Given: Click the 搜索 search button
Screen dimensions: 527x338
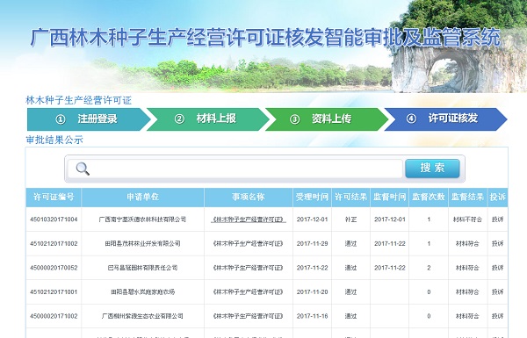Looking at the screenshot, I should pos(432,168).
